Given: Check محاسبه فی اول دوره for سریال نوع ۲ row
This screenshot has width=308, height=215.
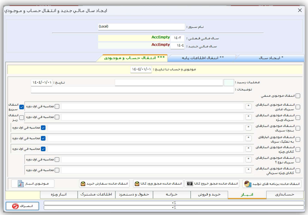Looking at the screenshot, I should [57, 159].
